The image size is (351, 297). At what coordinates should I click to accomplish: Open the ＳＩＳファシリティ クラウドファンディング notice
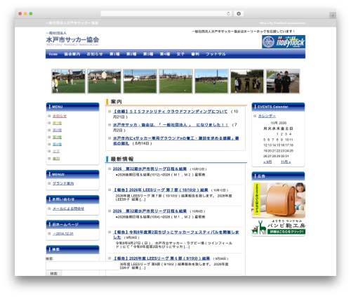(170, 112)
